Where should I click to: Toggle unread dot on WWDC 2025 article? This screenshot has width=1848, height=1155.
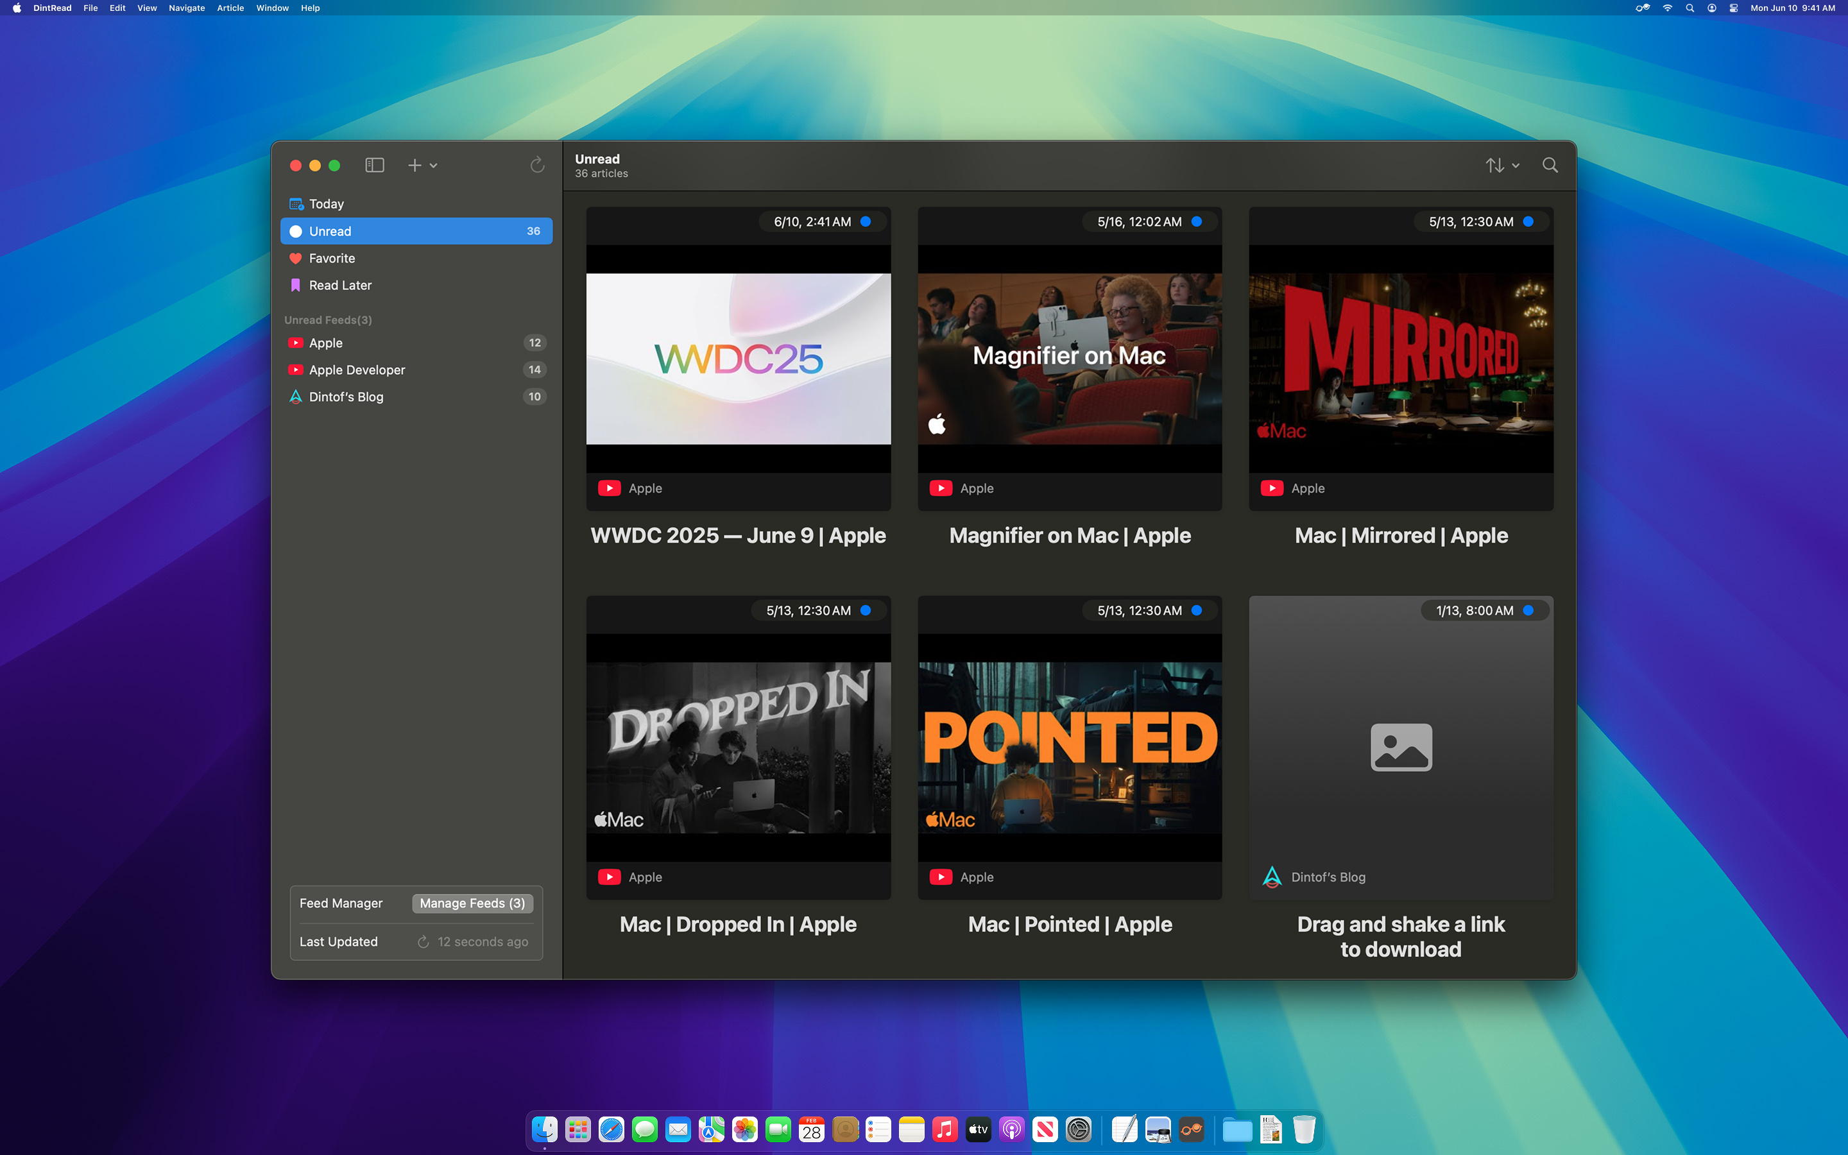coord(866,221)
